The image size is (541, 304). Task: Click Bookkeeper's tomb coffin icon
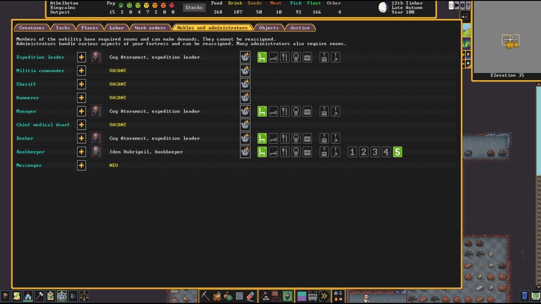(x=296, y=152)
